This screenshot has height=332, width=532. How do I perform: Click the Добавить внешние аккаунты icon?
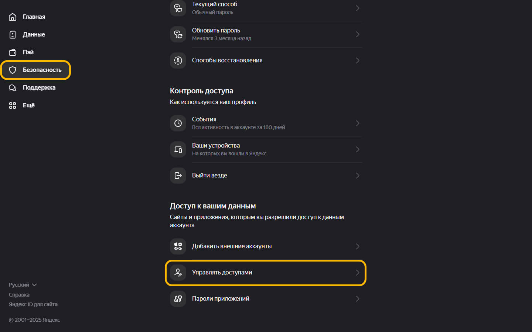pyautogui.click(x=178, y=246)
